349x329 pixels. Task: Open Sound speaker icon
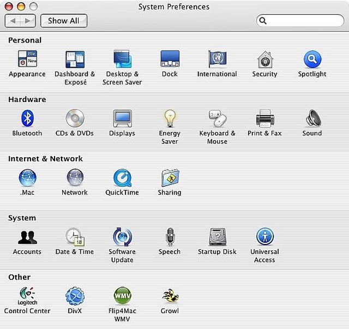[x=313, y=118]
